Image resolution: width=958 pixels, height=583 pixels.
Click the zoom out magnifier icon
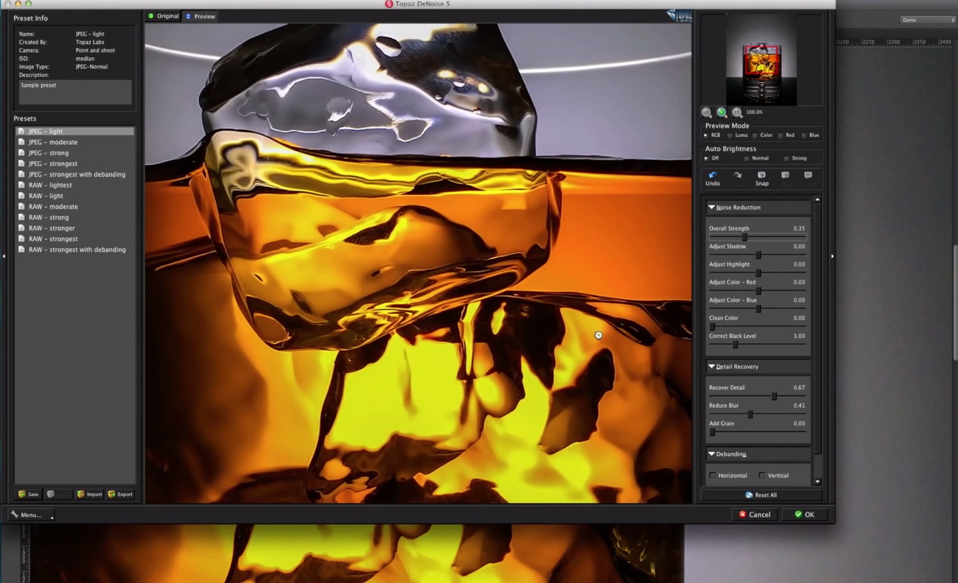click(706, 112)
